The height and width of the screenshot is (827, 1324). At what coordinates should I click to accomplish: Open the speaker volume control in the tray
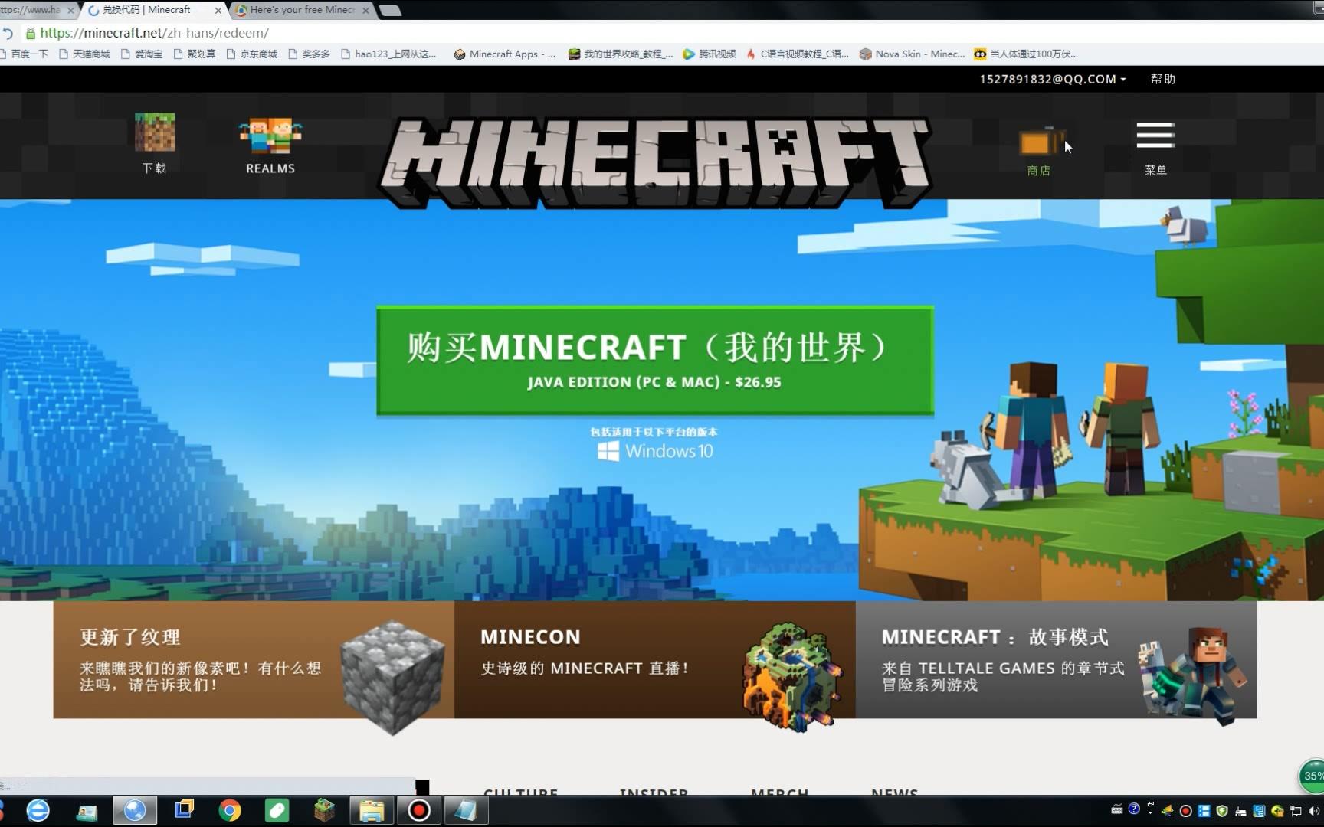pyautogui.click(x=1313, y=811)
